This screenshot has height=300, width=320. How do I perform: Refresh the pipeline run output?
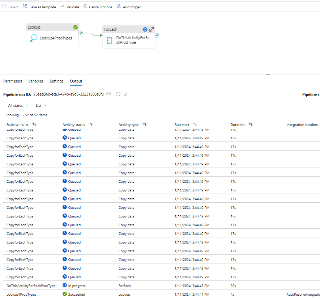[x=118, y=94]
